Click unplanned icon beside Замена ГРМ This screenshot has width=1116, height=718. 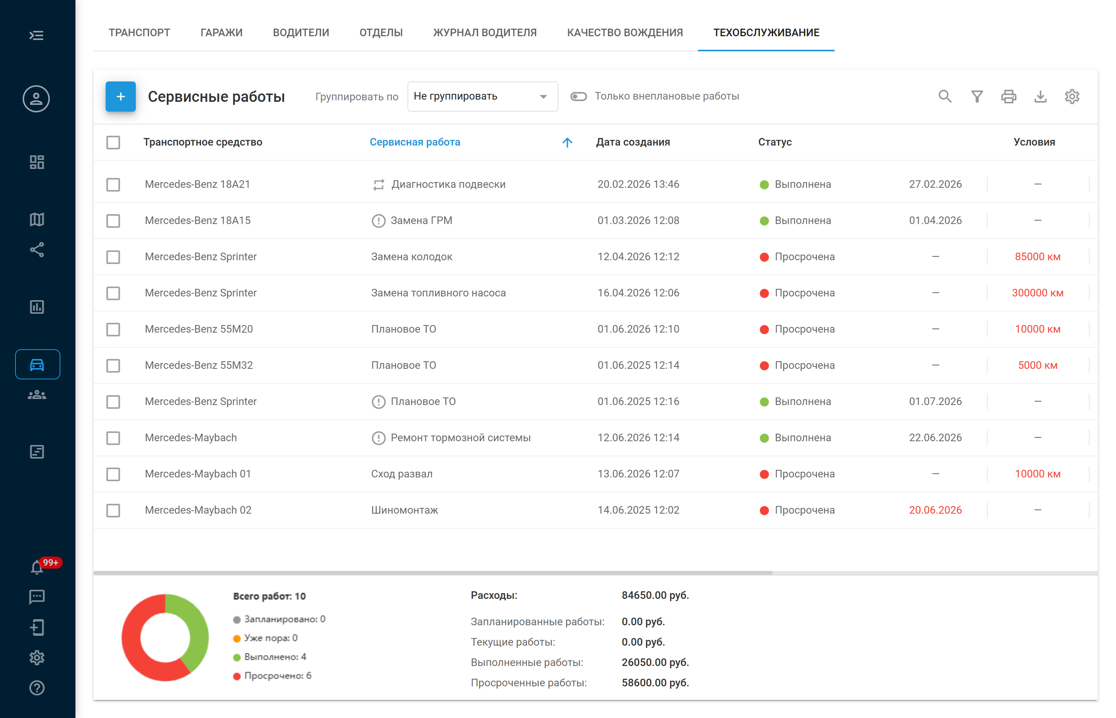coord(378,221)
